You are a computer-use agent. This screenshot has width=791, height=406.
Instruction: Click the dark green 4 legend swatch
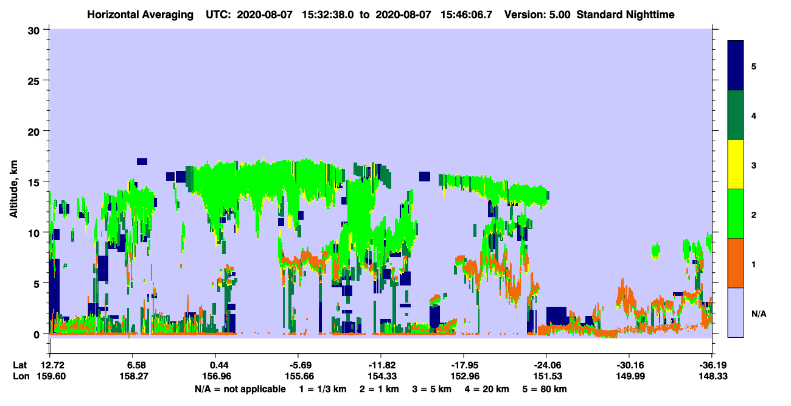[x=736, y=115]
